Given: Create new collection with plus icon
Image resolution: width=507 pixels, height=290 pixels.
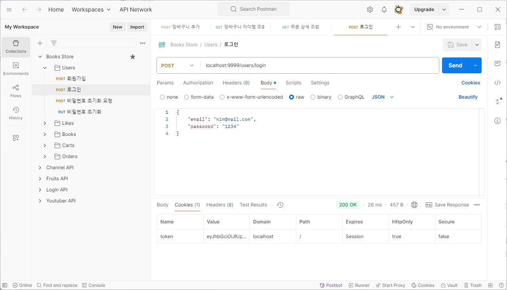Looking at the screenshot, I should point(40,43).
